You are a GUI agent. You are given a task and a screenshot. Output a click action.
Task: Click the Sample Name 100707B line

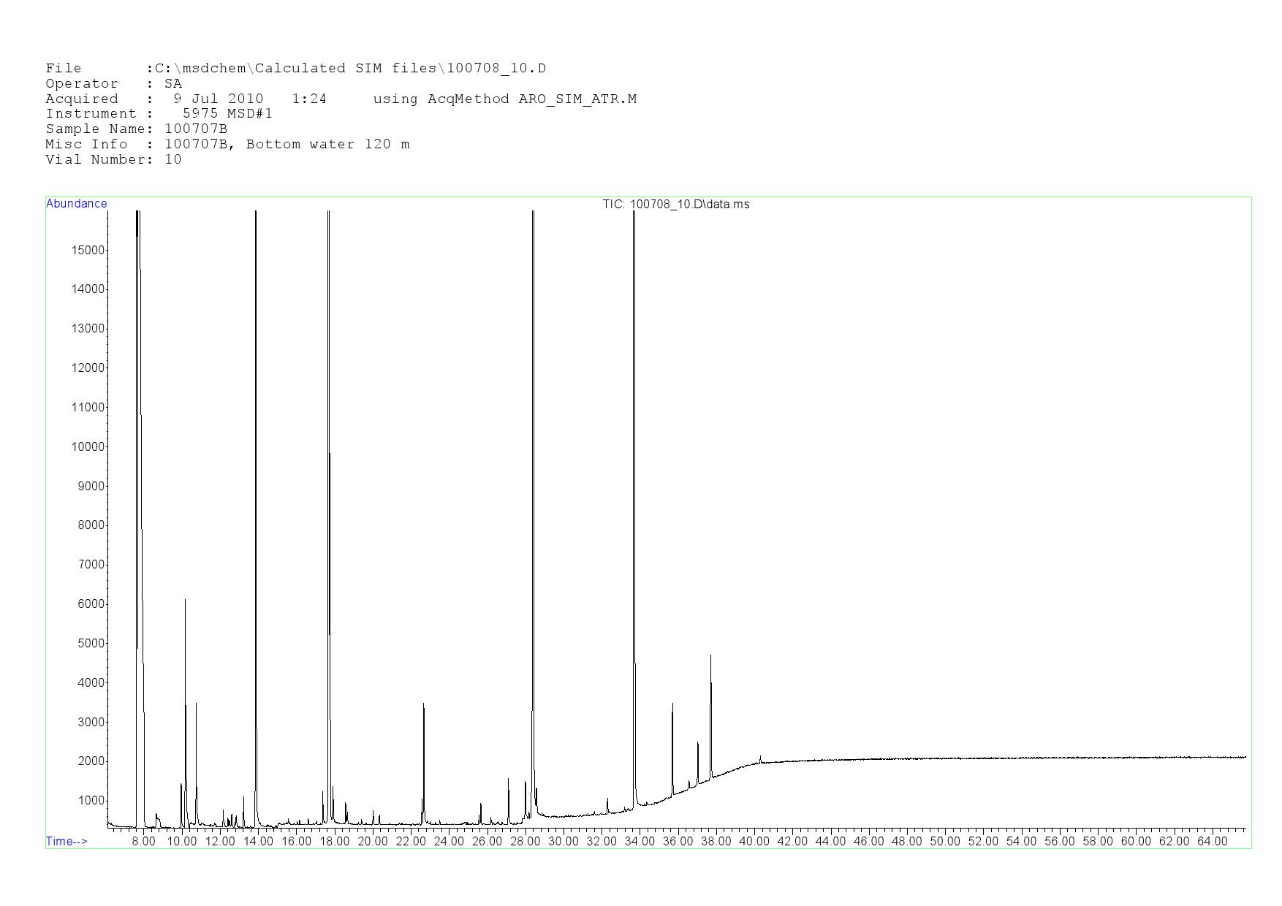[x=136, y=129]
